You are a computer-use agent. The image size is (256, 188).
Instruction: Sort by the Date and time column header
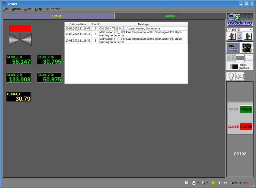click(x=78, y=24)
